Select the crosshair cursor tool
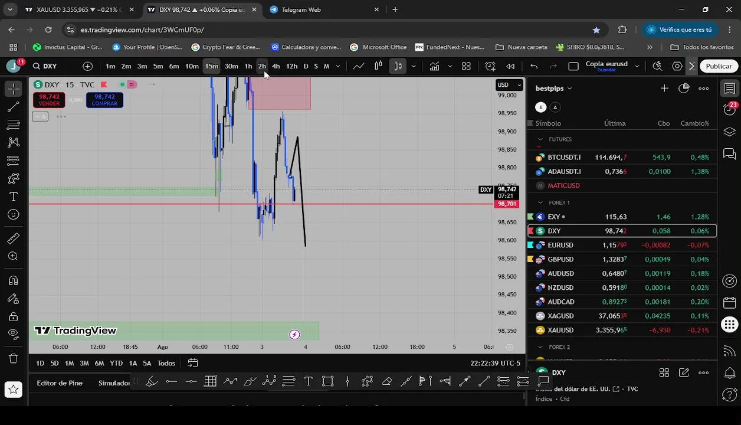741x425 pixels. pos(14,89)
